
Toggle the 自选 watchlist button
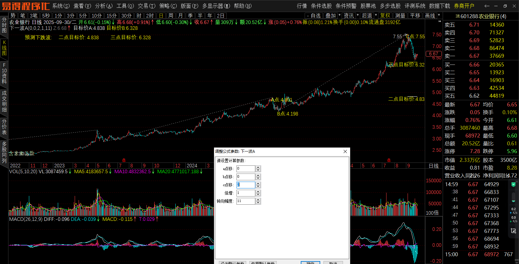313,16
